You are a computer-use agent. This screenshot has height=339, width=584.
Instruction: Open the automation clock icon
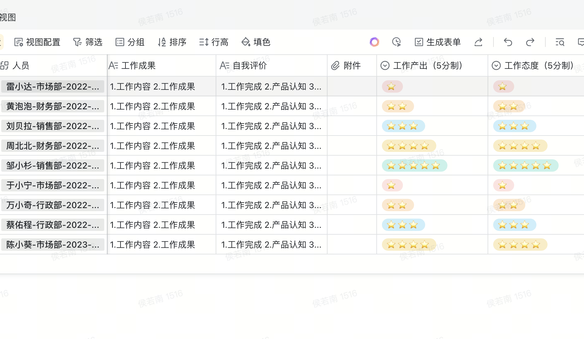(396, 42)
